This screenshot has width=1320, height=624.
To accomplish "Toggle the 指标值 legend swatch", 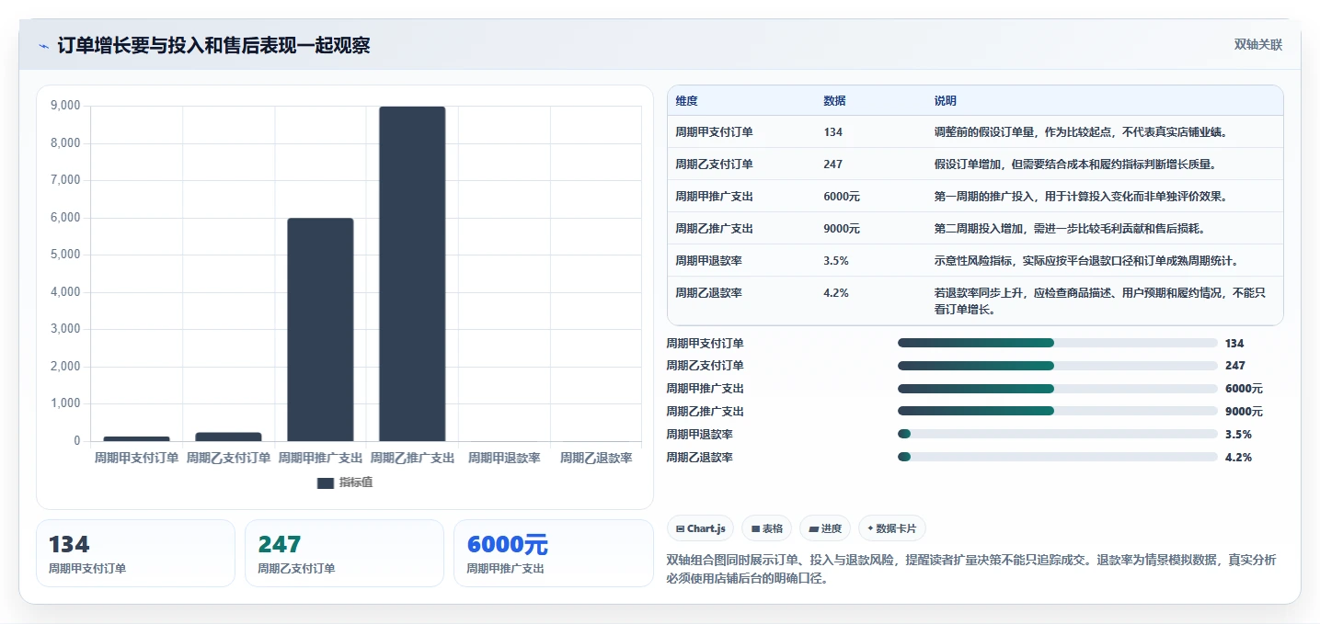I will 325,482.
